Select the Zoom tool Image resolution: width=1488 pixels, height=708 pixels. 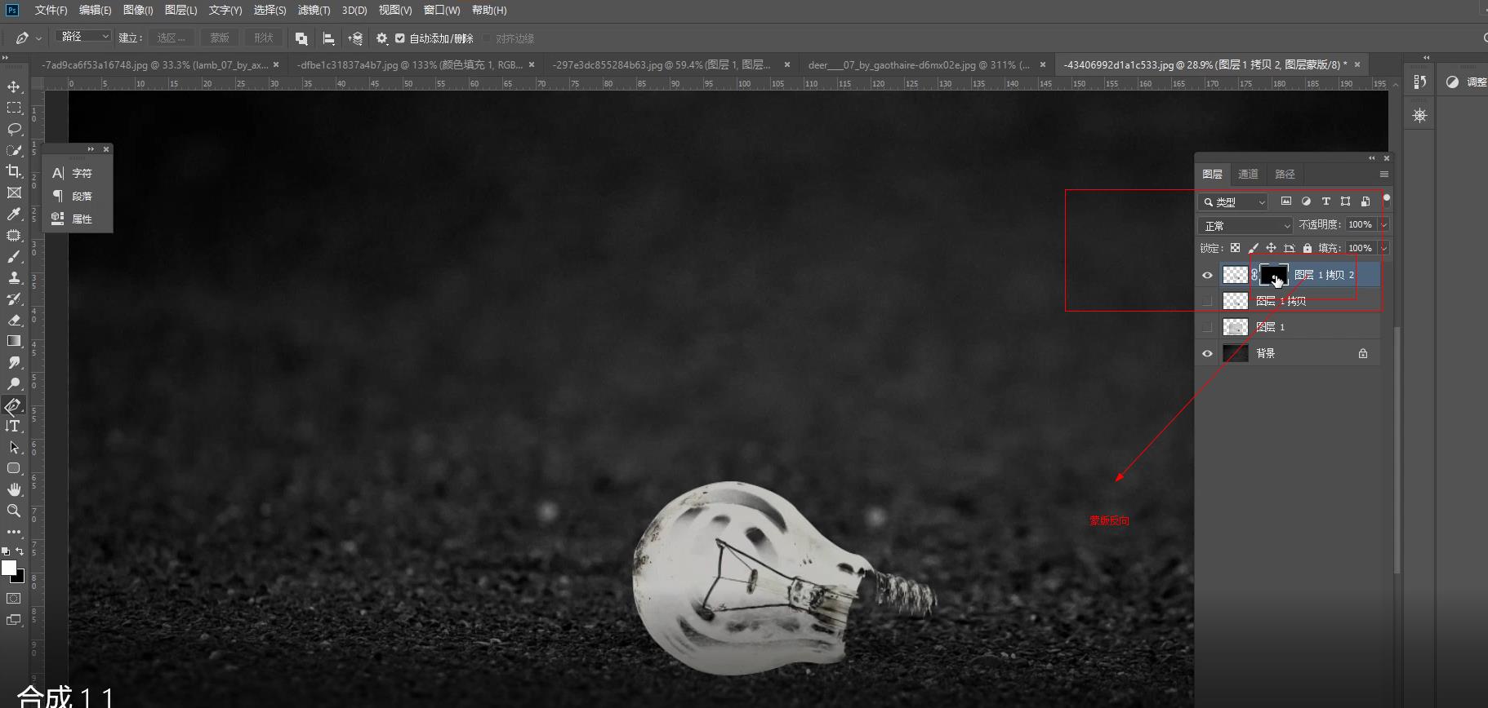tap(14, 511)
